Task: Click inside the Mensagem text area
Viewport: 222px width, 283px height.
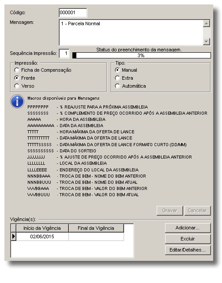Action: [131, 32]
